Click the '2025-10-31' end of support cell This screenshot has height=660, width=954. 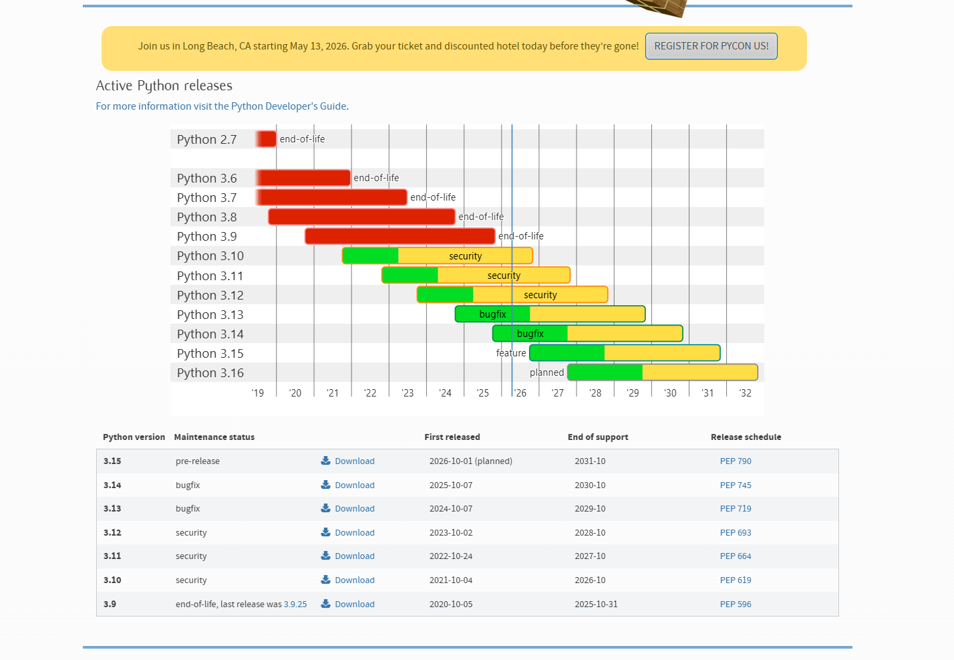596,604
